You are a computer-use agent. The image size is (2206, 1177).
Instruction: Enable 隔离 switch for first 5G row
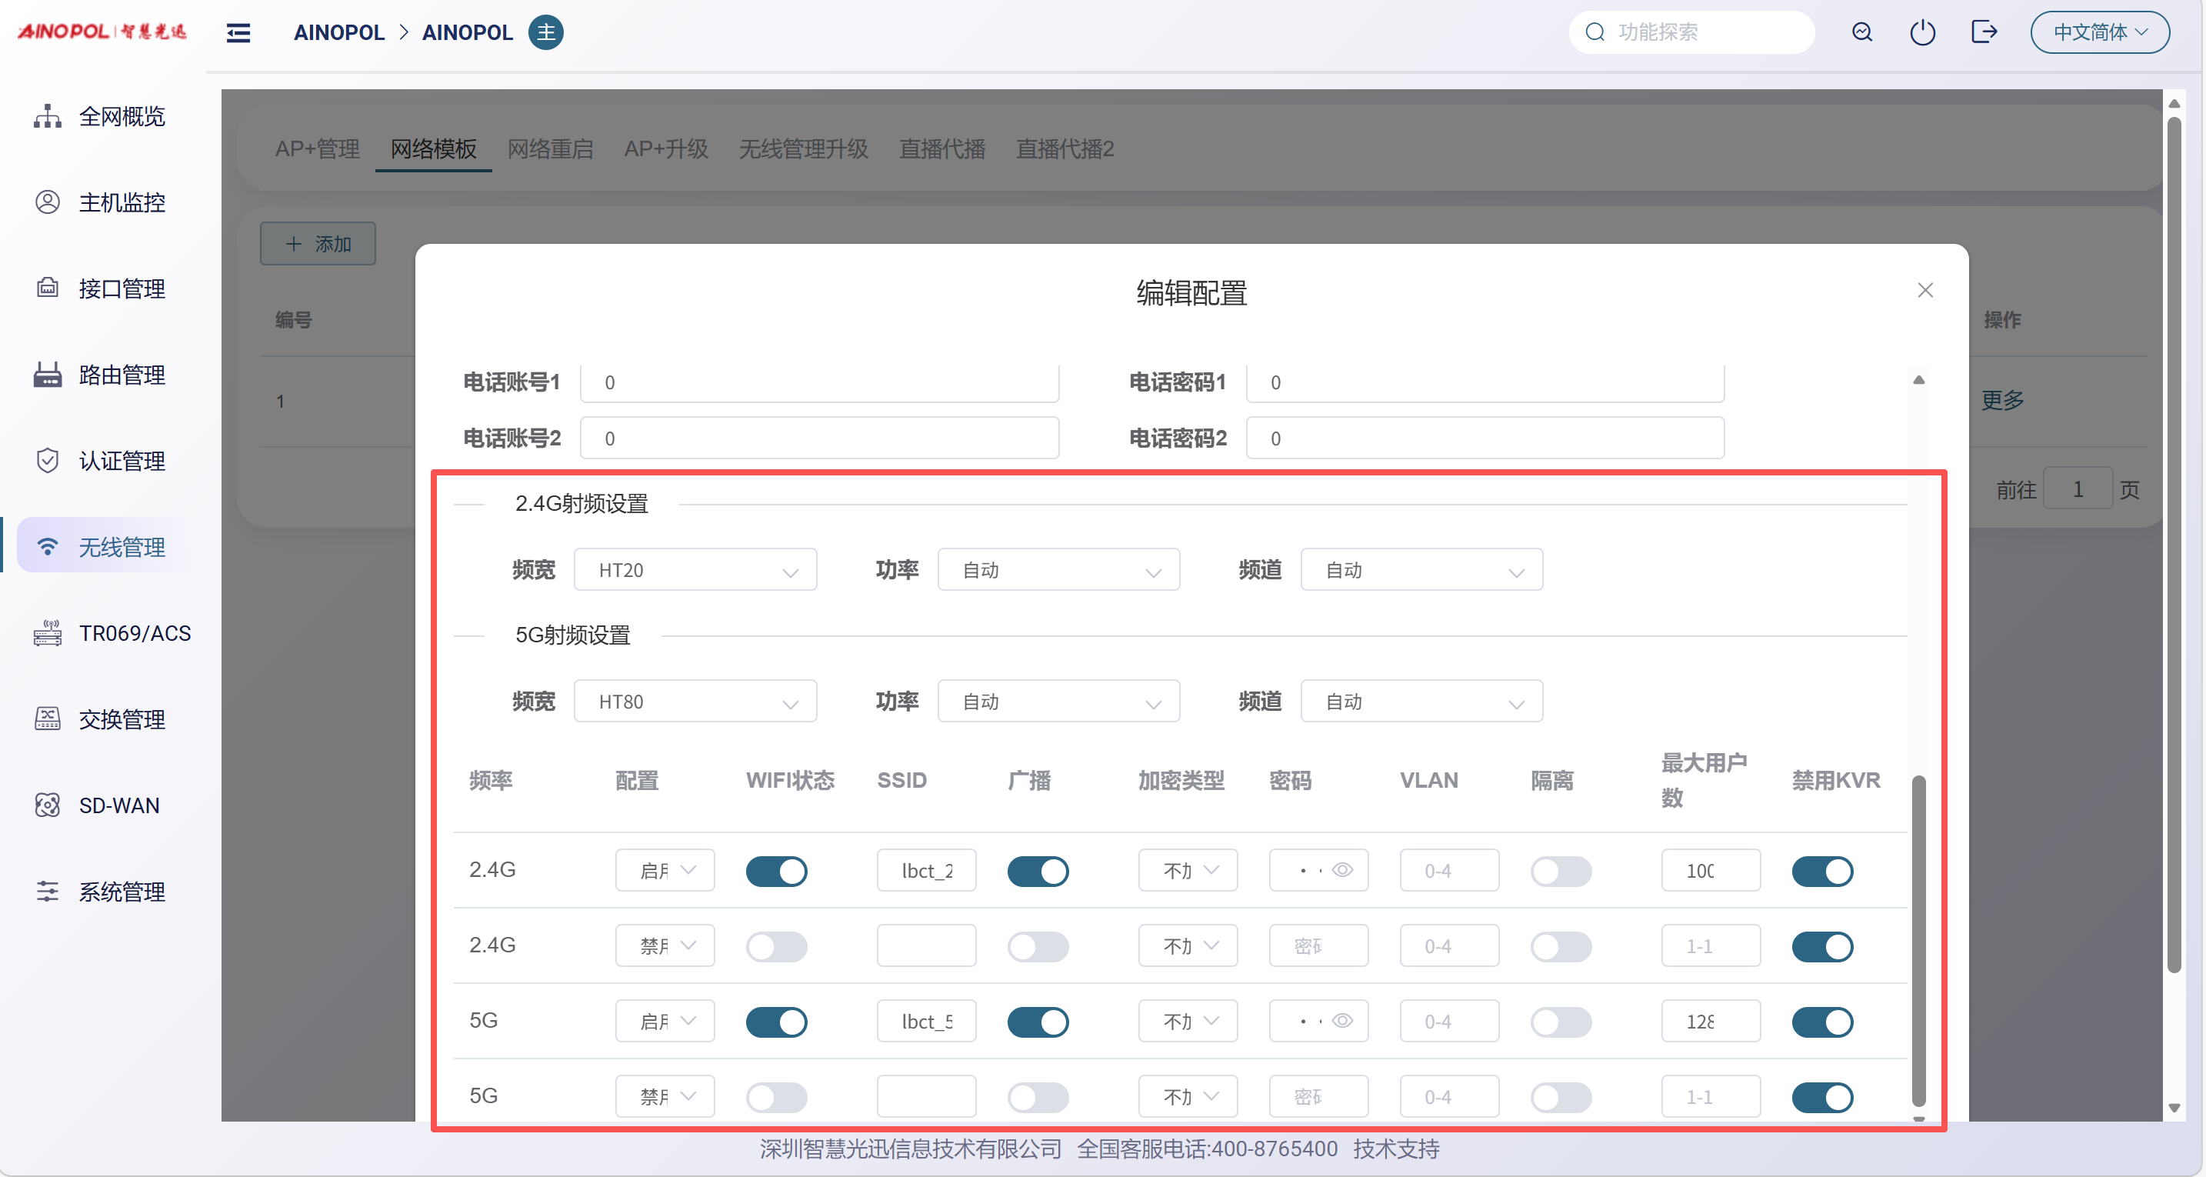pos(1561,1022)
